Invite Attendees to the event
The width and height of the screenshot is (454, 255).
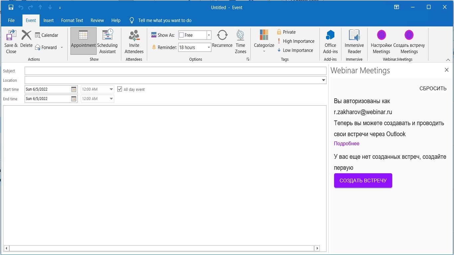134,42
